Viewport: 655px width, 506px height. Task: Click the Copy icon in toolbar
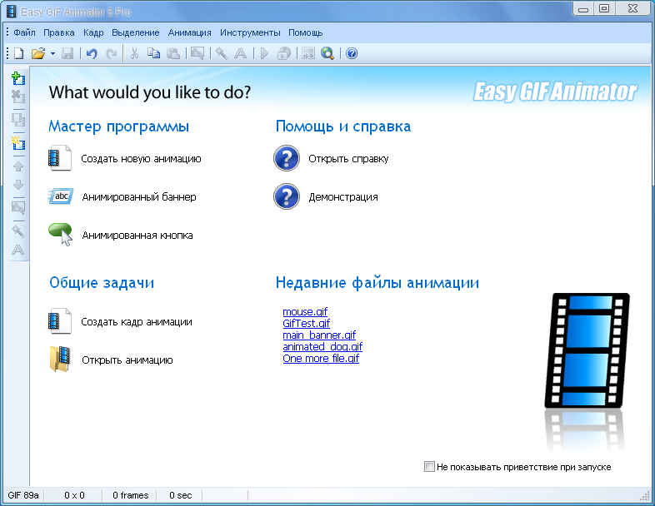click(x=153, y=53)
